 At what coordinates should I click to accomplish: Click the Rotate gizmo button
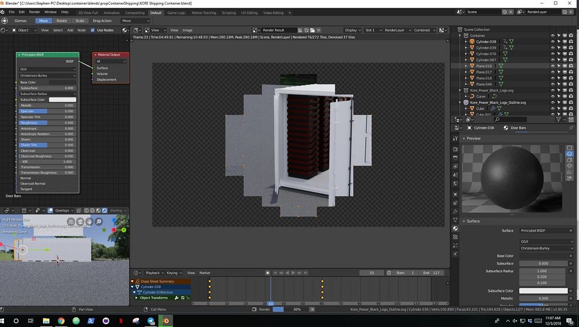coord(61,21)
